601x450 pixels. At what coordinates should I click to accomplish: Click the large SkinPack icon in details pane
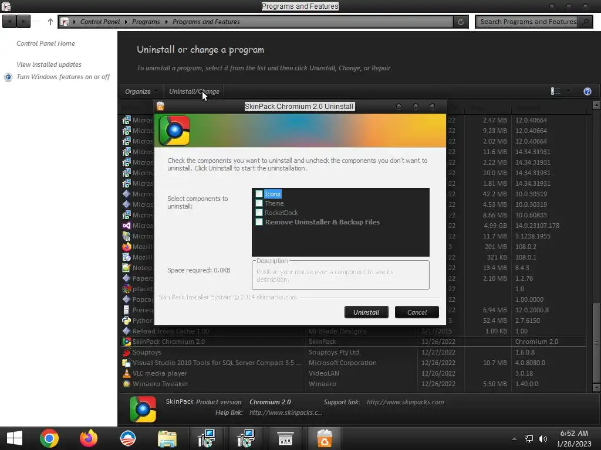[143, 409]
